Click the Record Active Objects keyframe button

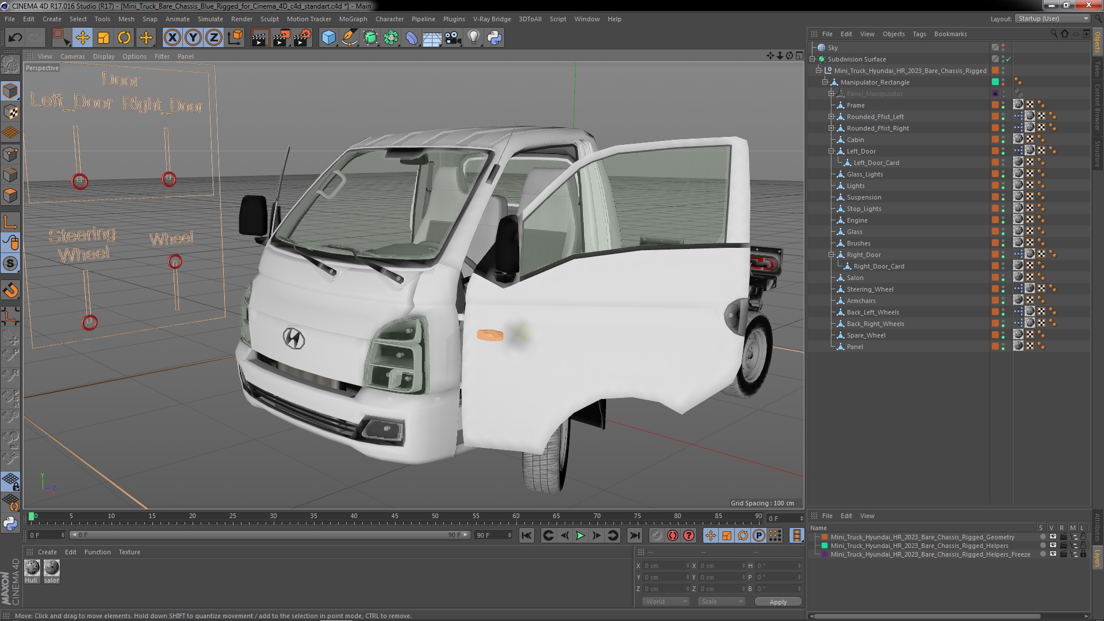pos(656,535)
